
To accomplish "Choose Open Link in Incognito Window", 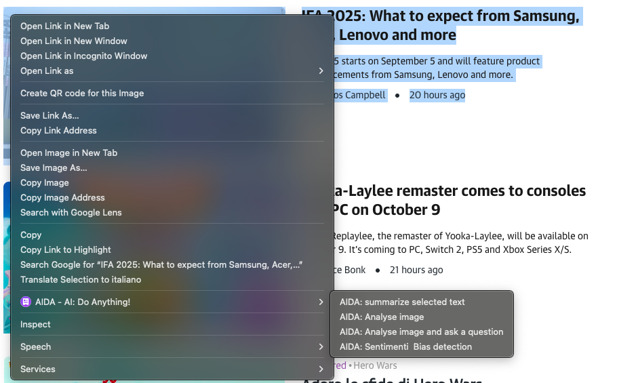I will 172,56.
